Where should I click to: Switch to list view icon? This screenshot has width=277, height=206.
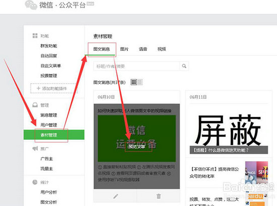click(x=140, y=82)
